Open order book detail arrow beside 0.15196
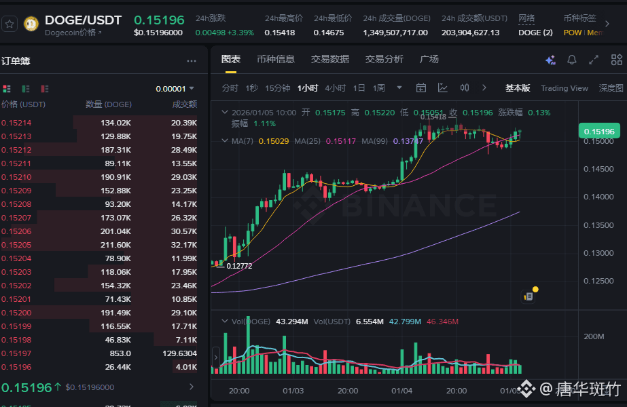The height and width of the screenshot is (407, 627). pos(192,387)
